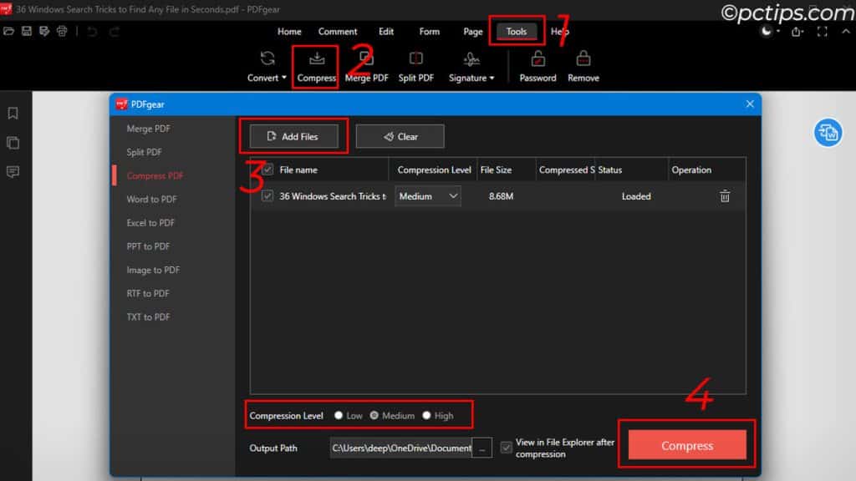Image resolution: width=856 pixels, height=481 pixels.
Task: Select Word to PDF in the sidebar list
Action: click(154, 200)
